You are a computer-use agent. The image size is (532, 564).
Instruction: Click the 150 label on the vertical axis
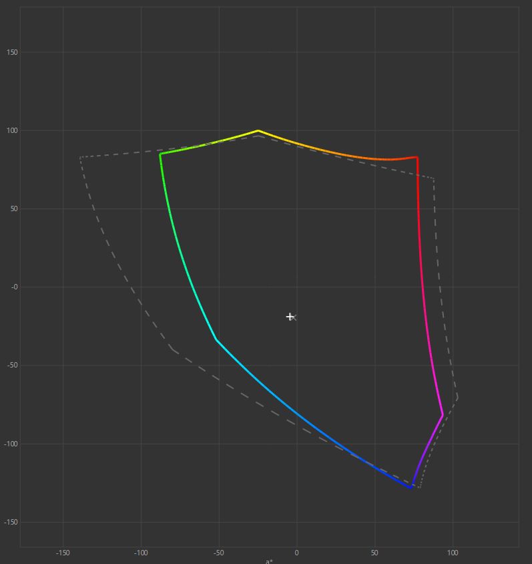12,52
